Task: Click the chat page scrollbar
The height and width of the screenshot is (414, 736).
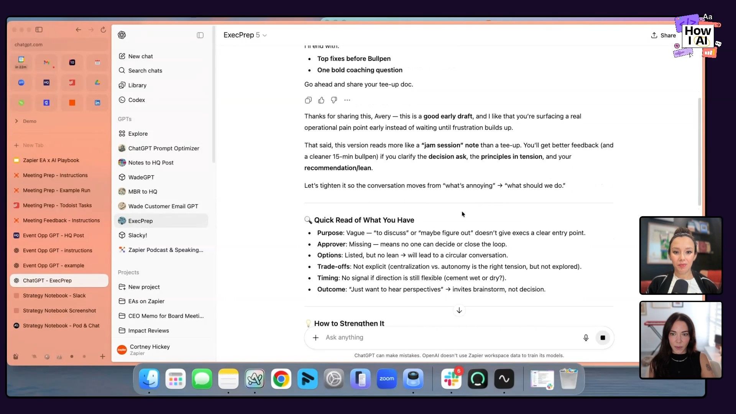Action: pyautogui.click(x=700, y=151)
